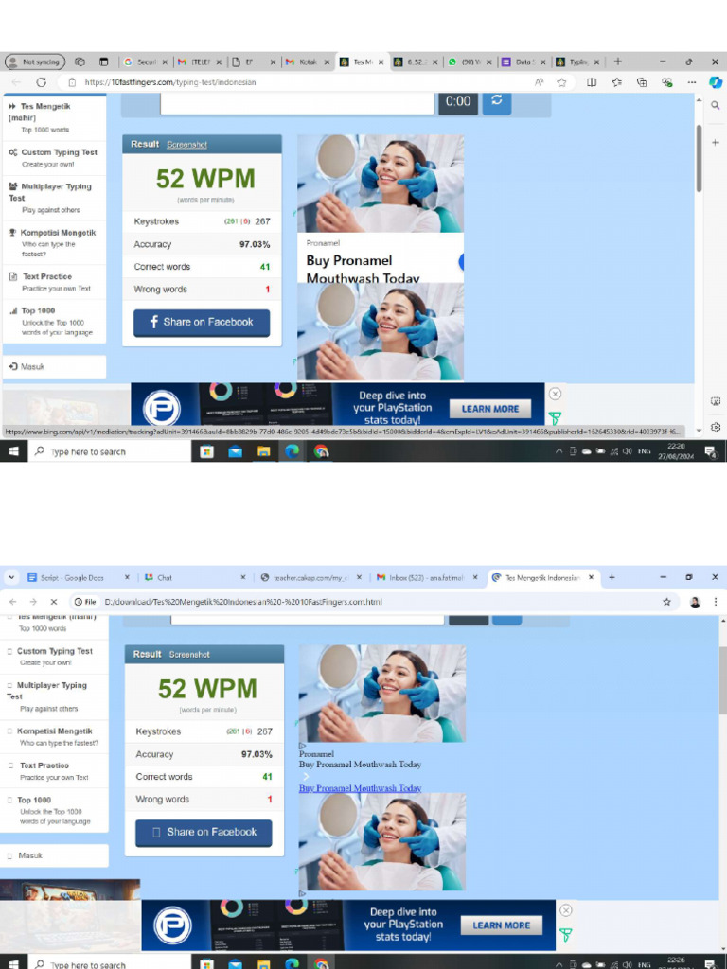The height and width of the screenshot is (969, 727).
Task: Switch to the Script - Google Docs tab
Action: click(78, 577)
